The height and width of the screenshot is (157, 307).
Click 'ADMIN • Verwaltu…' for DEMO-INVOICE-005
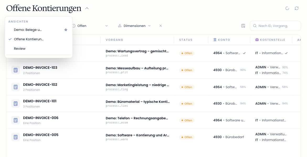271,134
